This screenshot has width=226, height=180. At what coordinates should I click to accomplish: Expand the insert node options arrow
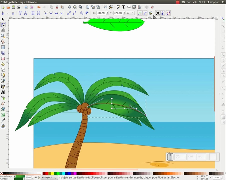(8, 13)
